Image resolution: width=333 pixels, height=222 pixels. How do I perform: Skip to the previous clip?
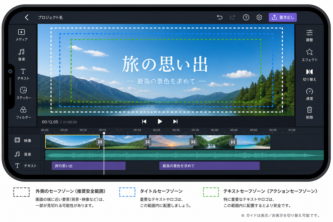pos(144,121)
